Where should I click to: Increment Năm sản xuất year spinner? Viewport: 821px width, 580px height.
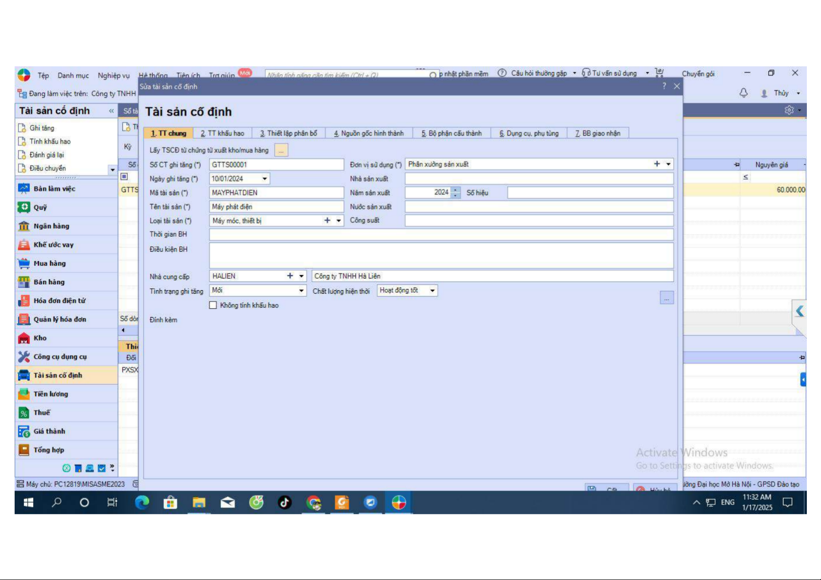(x=455, y=190)
